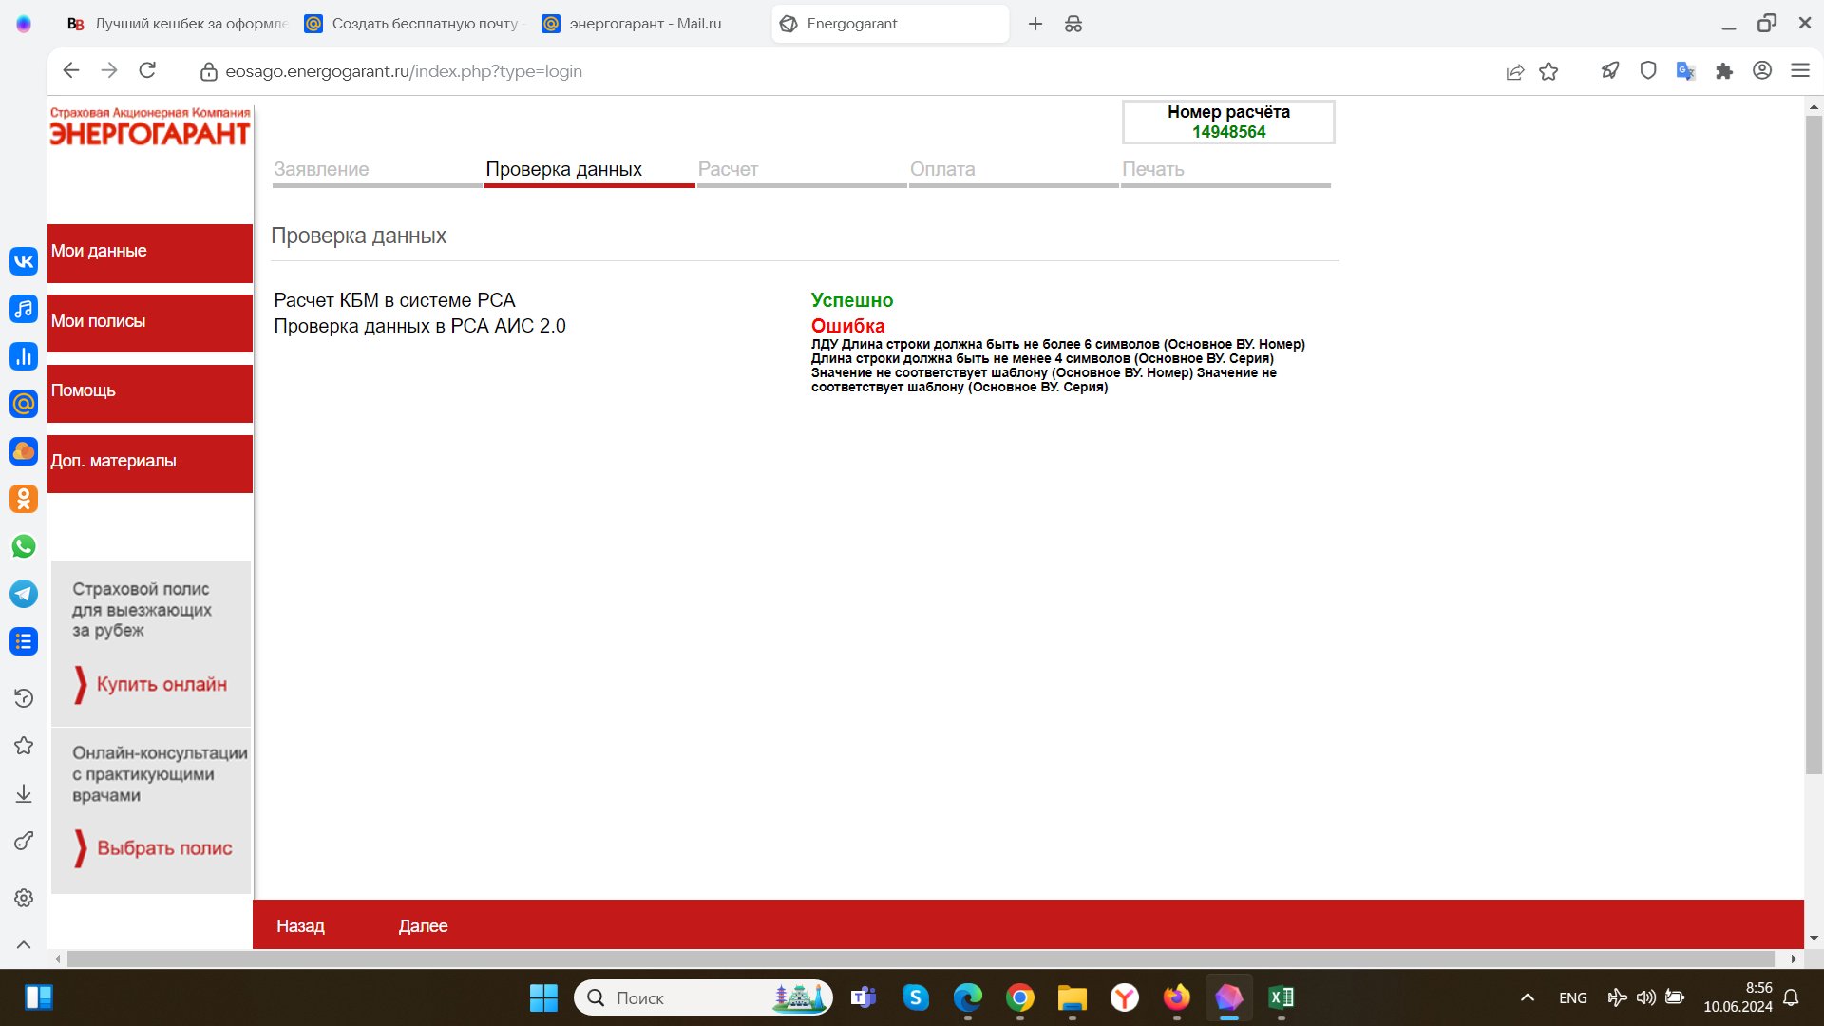Reload the current page
This screenshot has height=1026, width=1824.
[147, 70]
